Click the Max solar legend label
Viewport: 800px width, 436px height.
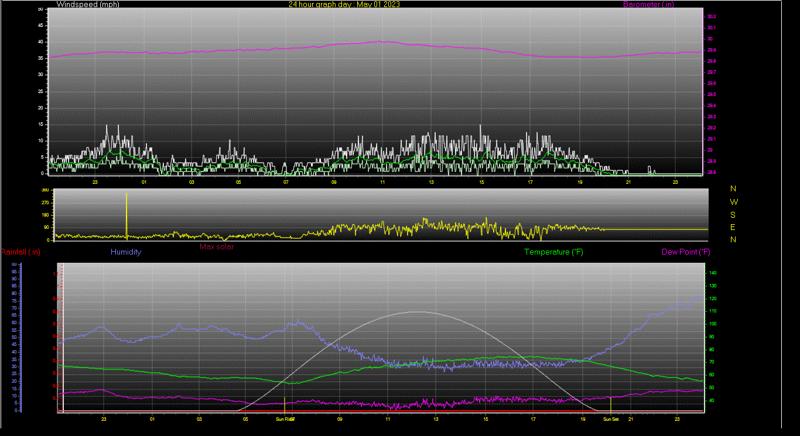pyautogui.click(x=217, y=247)
